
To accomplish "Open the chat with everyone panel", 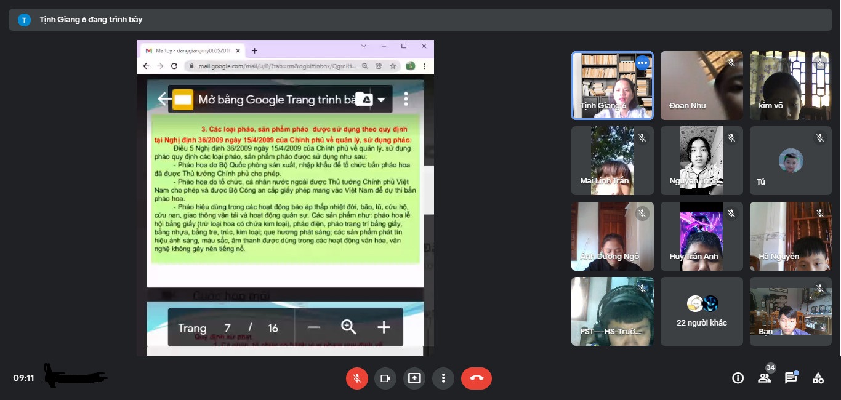I will pos(791,378).
